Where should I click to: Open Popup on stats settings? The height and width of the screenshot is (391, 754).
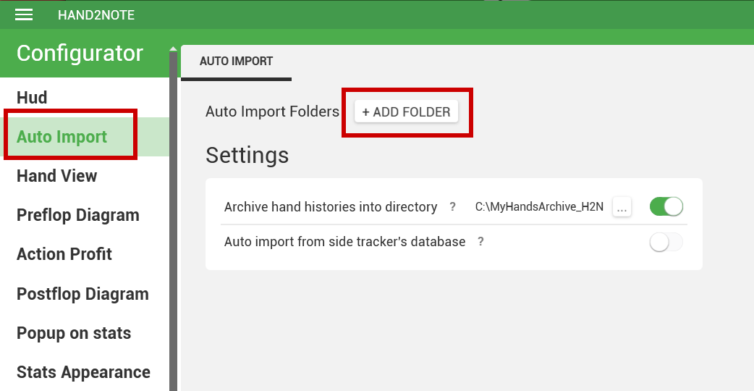(74, 333)
